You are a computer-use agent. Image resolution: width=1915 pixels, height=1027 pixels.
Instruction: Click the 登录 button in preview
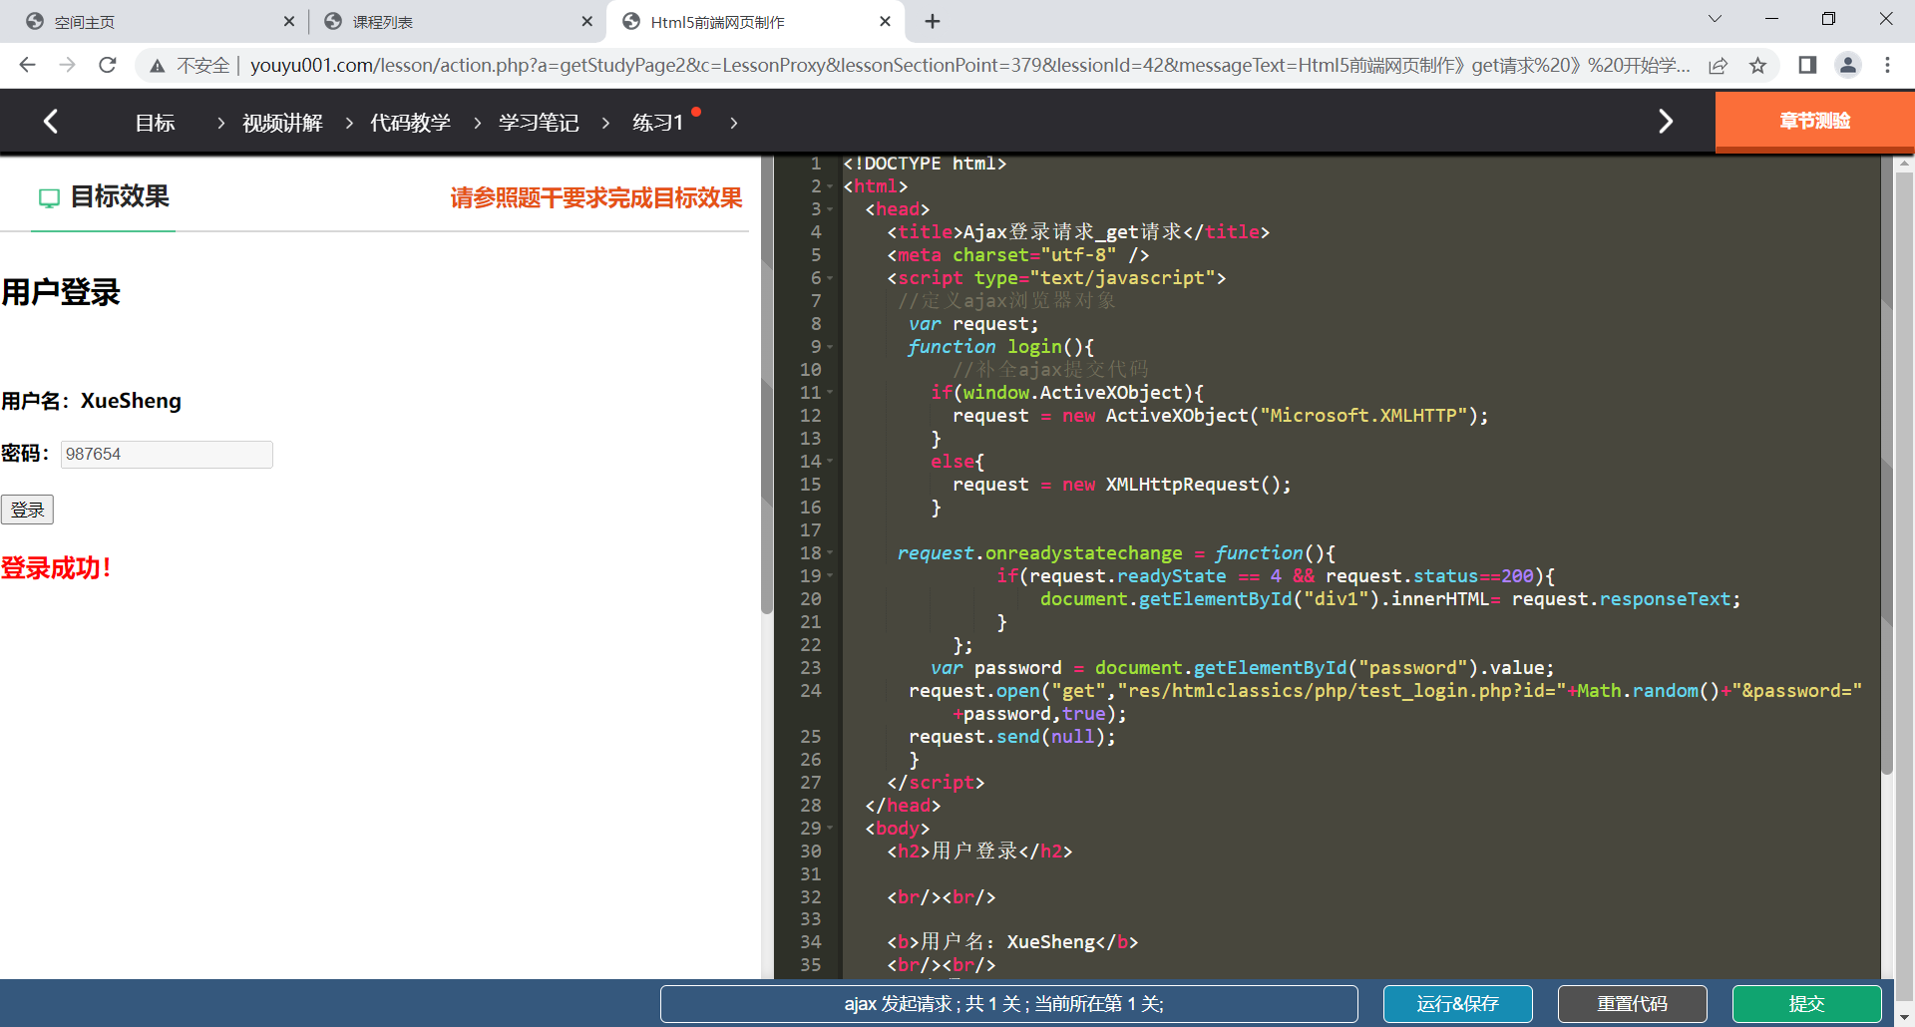click(x=27, y=510)
